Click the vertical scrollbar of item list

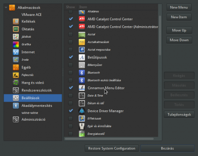coord(160,35)
